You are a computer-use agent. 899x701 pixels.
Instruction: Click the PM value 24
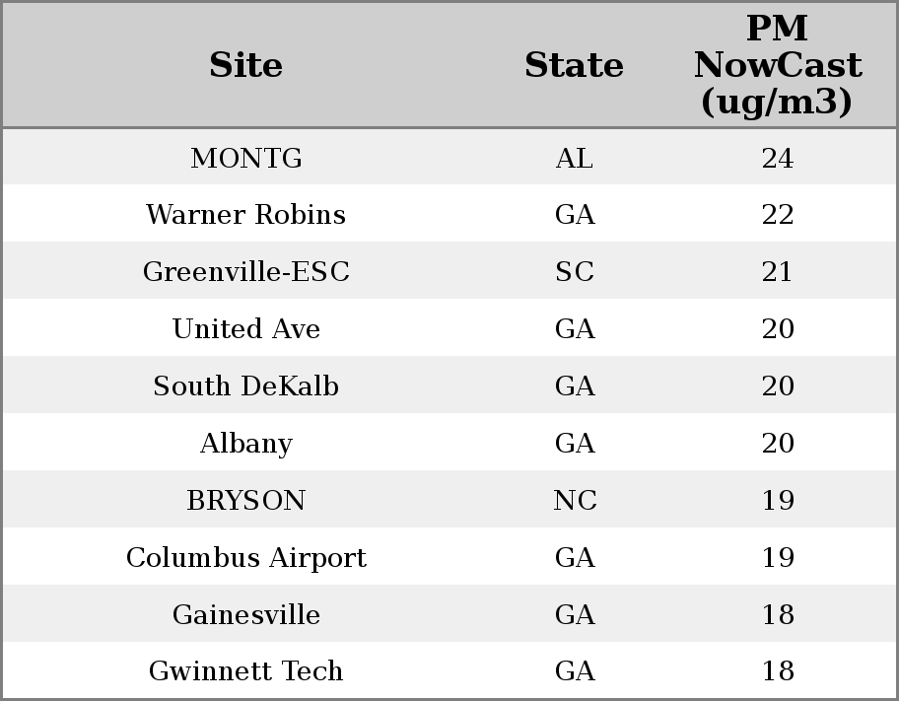(777, 159)
